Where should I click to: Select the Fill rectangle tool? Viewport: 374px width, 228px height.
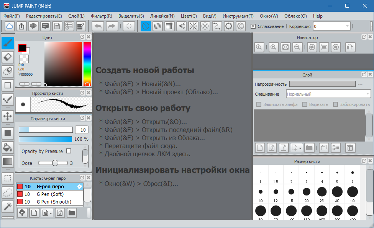tap(8, 133)
